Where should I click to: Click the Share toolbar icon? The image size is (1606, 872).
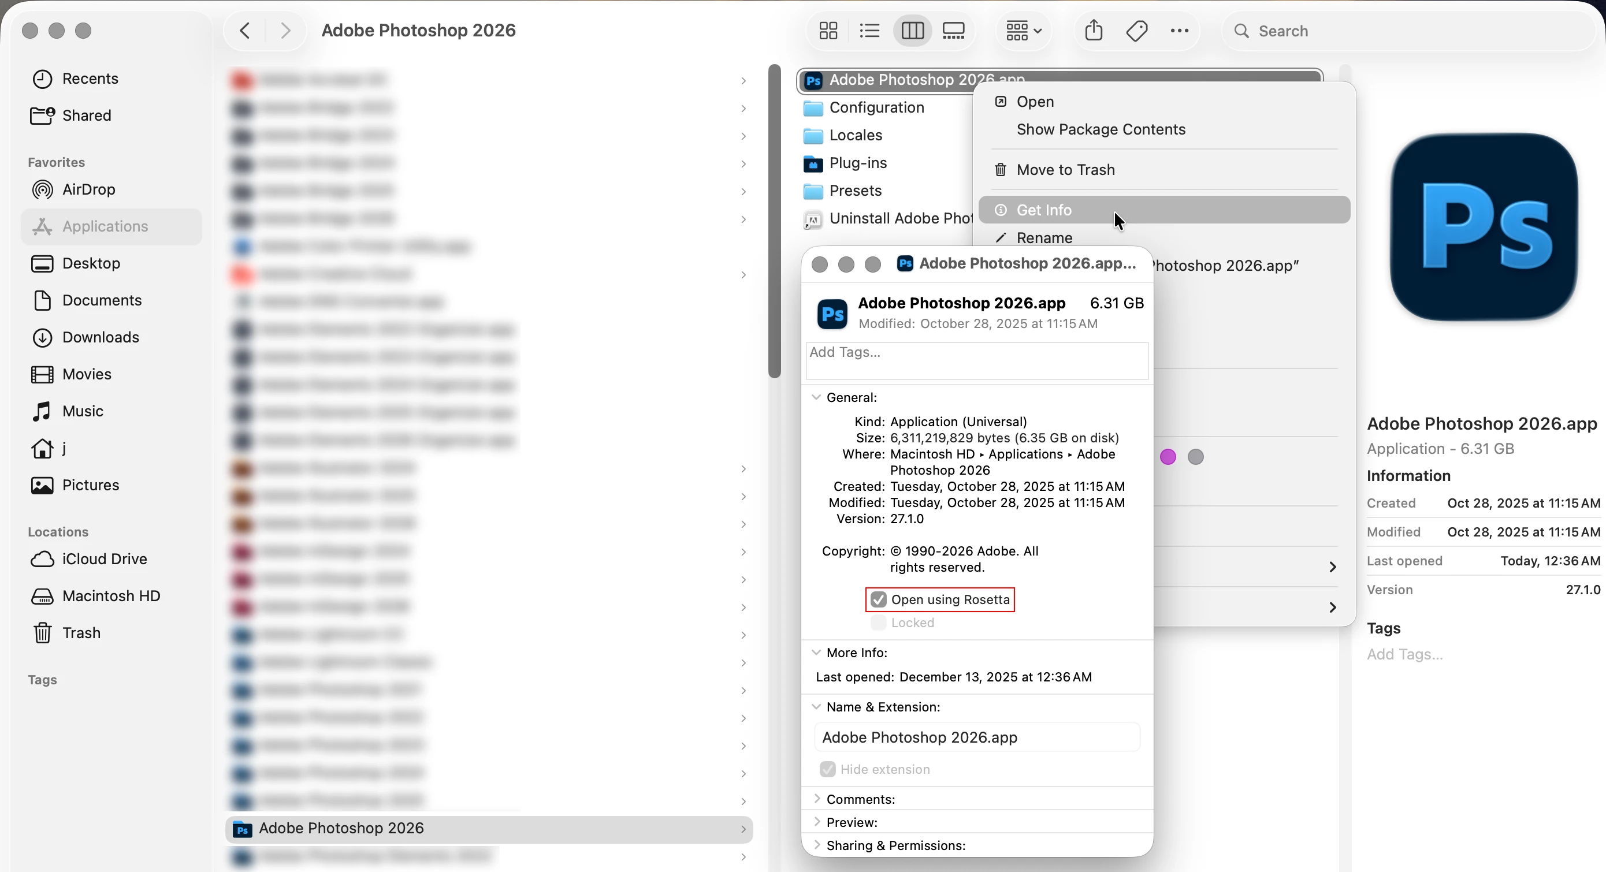(x=1094, y=31)
